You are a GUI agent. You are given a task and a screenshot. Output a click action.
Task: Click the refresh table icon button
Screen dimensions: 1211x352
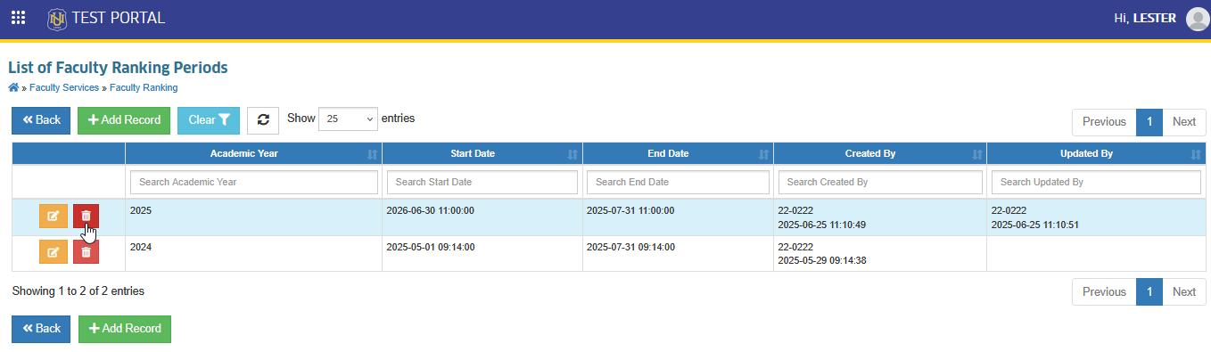[263, 120]
